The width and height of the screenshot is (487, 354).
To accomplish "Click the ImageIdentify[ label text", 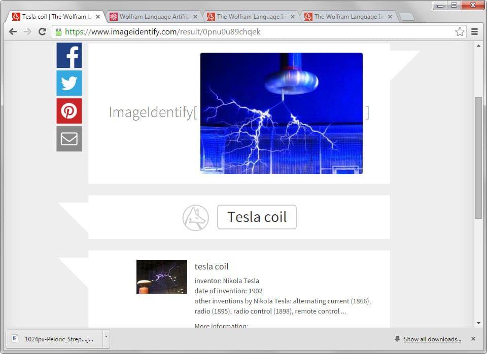I will (153, 112).
